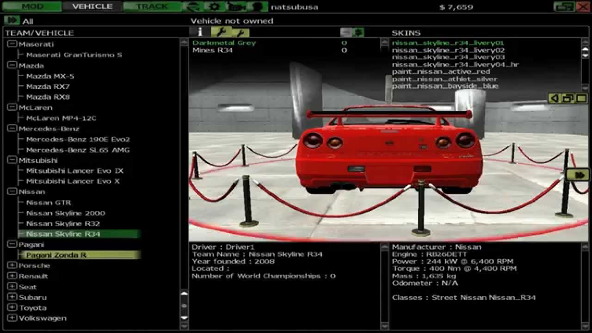Click the single rectangle view icon over showroom

[x=581, y=98]
